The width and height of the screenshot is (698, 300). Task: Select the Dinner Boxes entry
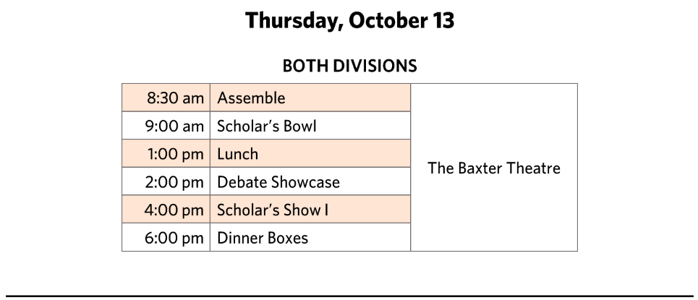(x=263, y=238)
